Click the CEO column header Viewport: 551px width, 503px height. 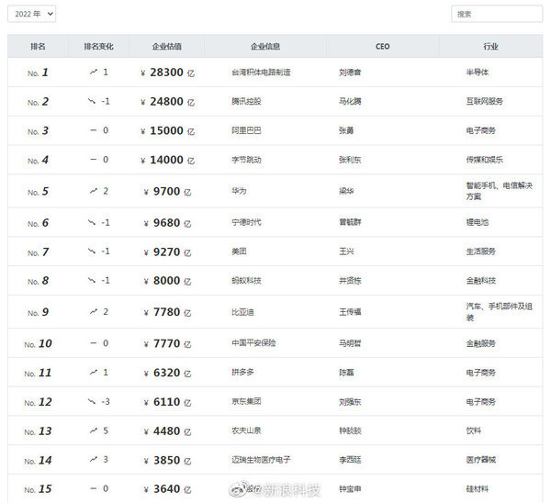pos(382,47)
